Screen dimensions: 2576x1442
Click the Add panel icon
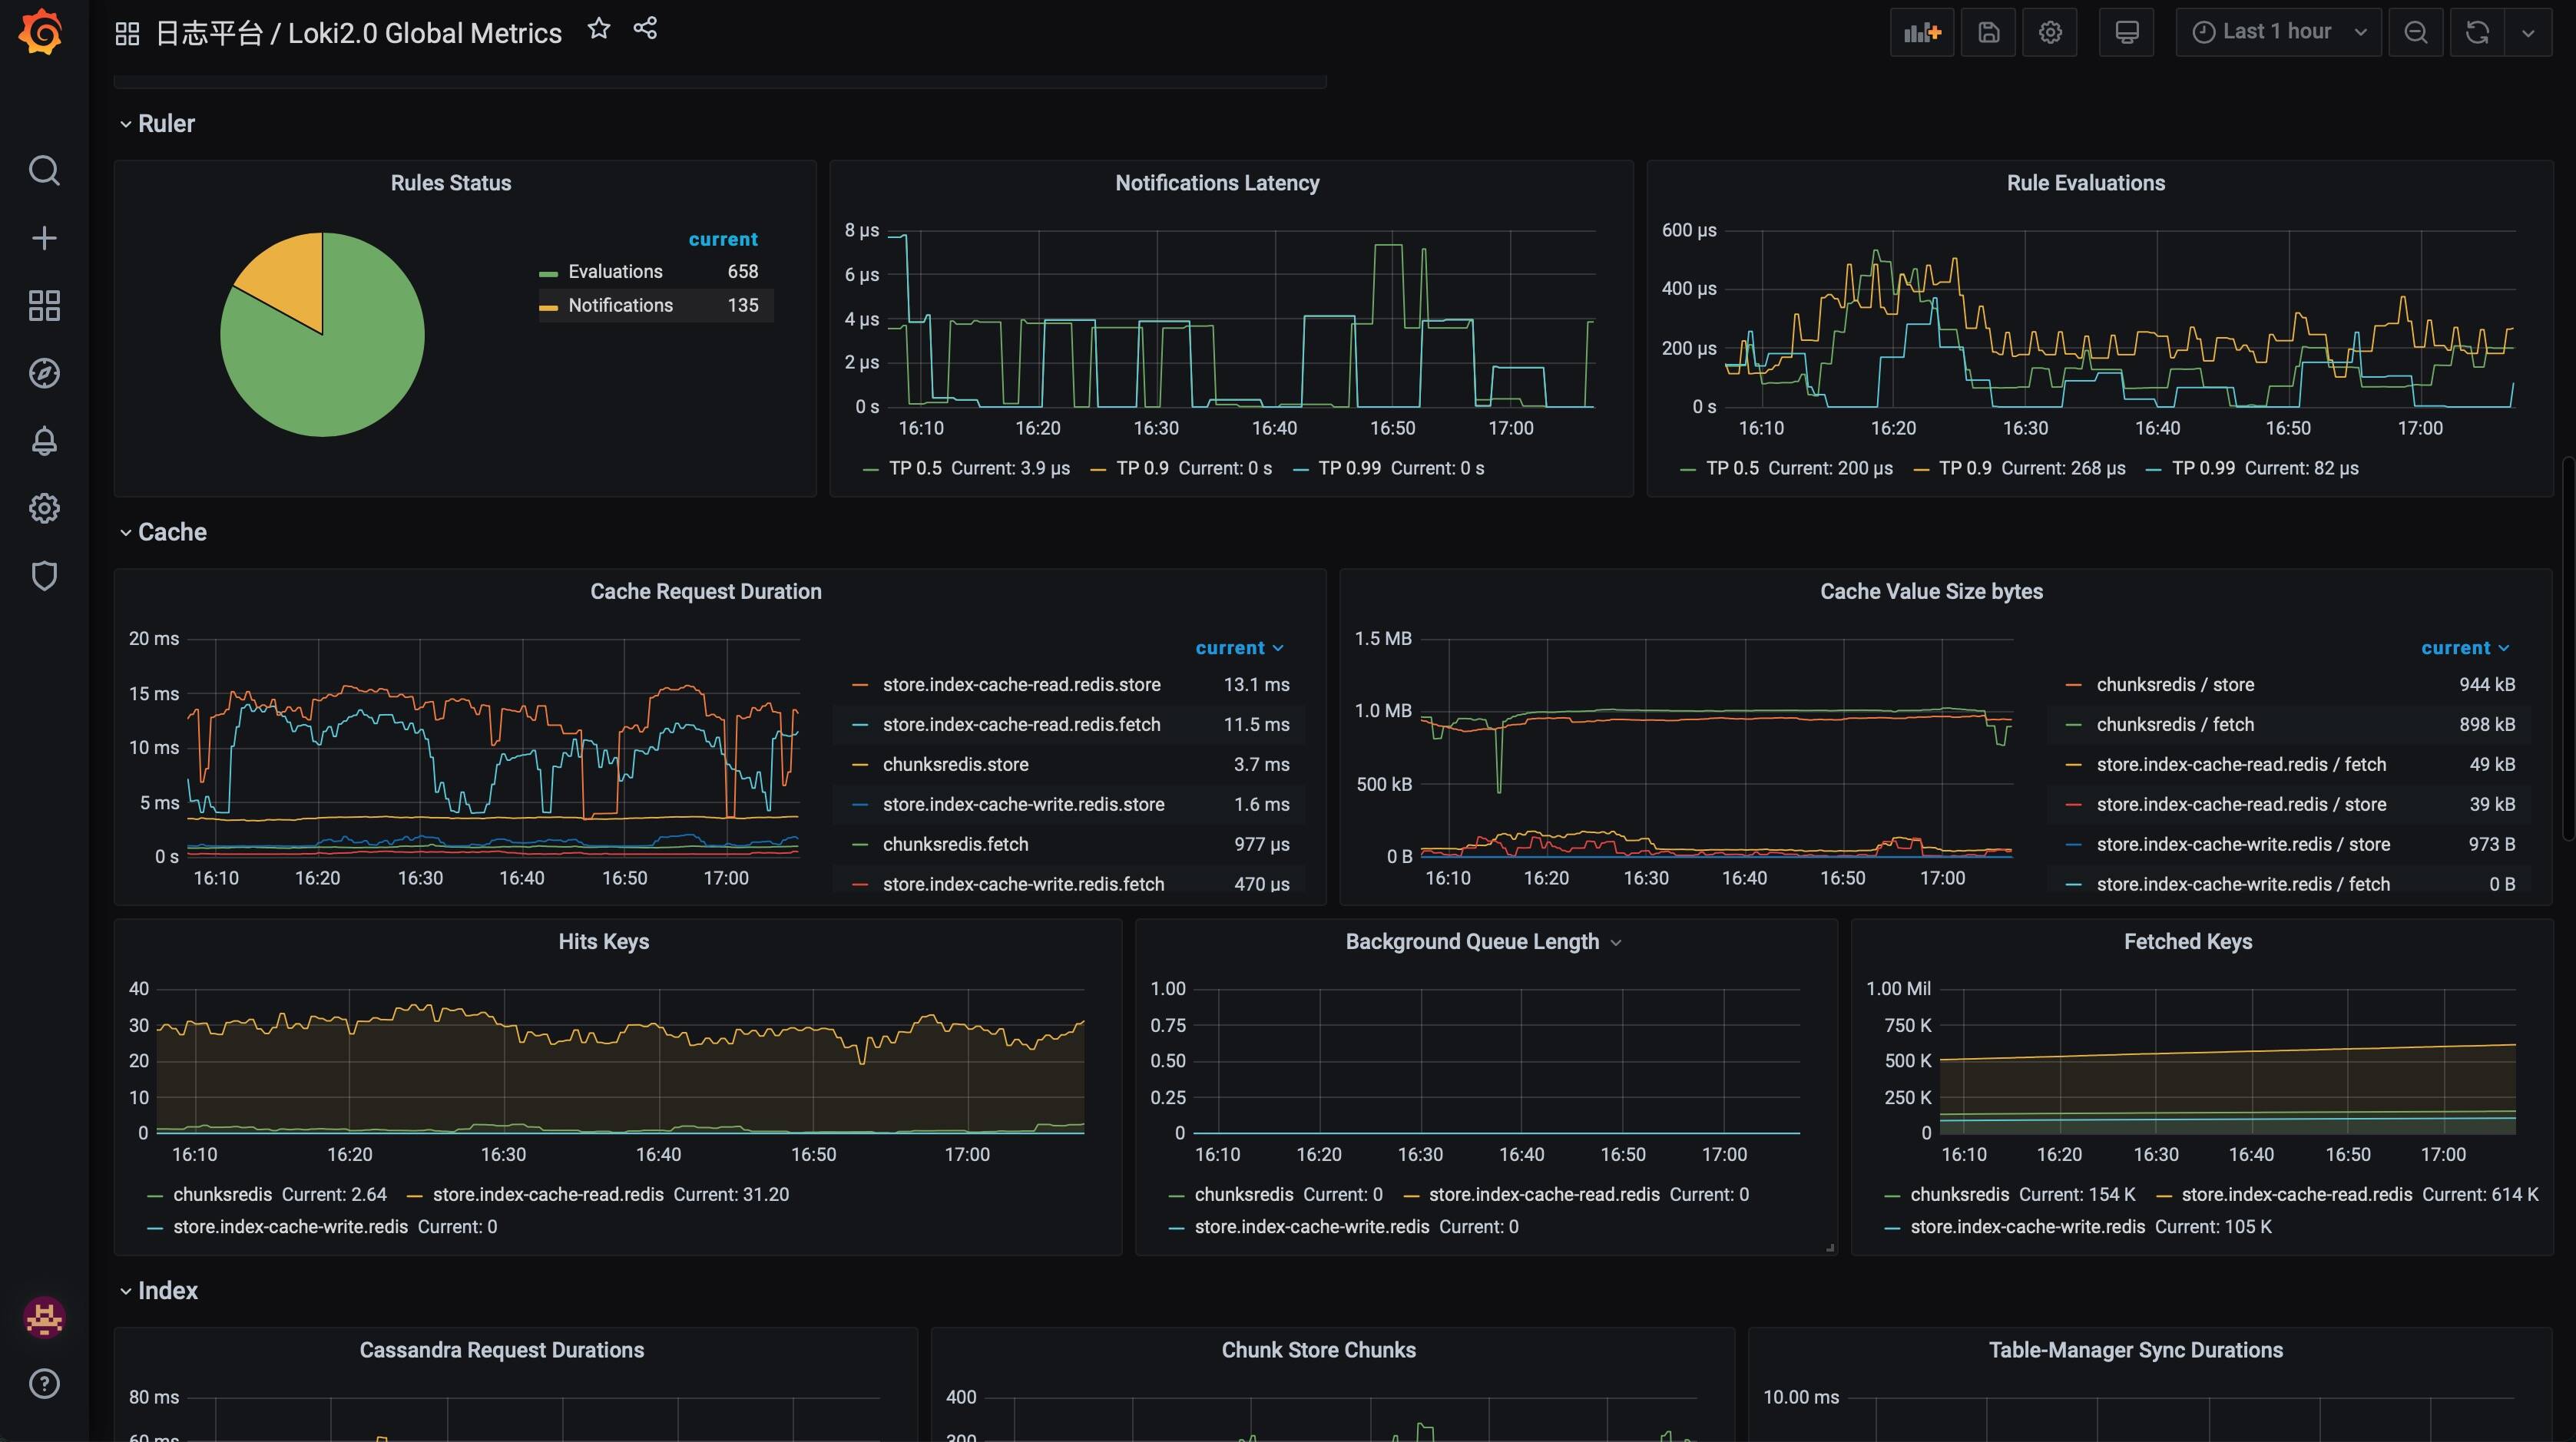click(1921, 32)
